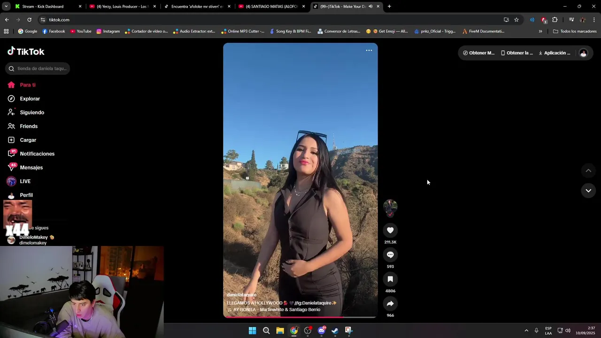
Task: Click Aplicación download button
Action: tap(555, 53)
